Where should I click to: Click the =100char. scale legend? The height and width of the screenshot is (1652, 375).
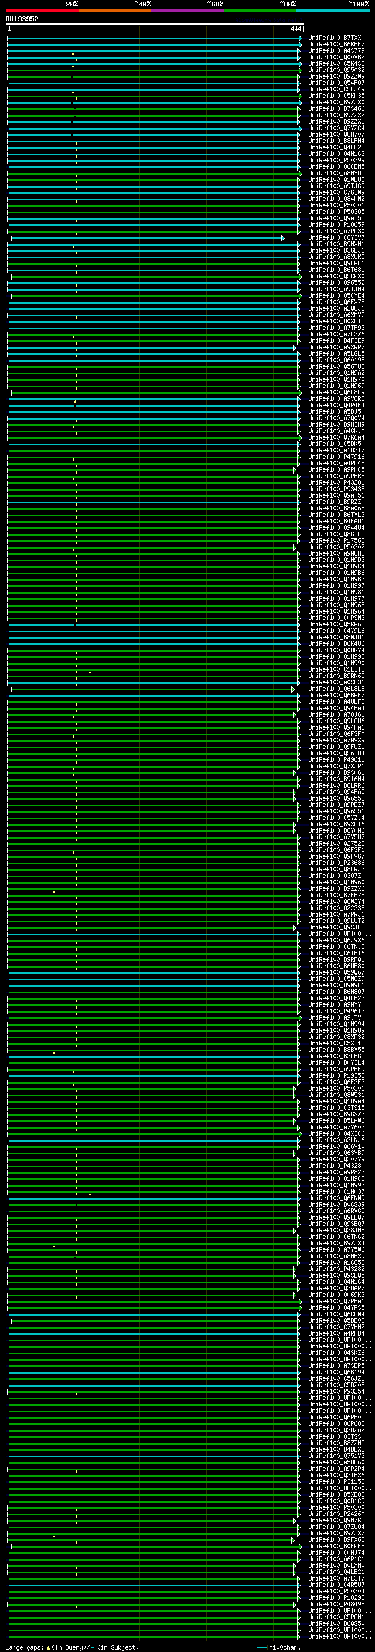click(278, 1647)
